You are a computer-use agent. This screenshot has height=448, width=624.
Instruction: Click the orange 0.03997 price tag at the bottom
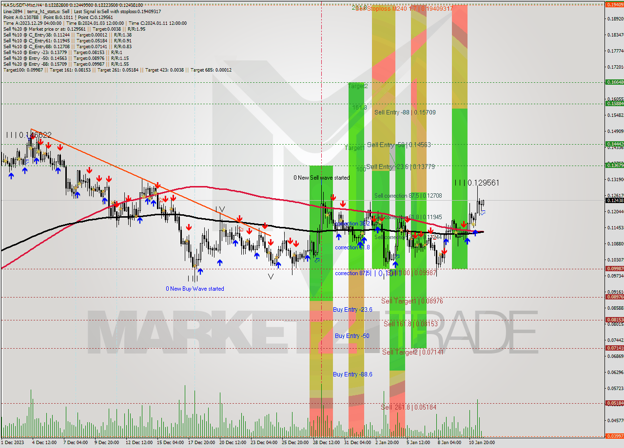coord(614,436)
